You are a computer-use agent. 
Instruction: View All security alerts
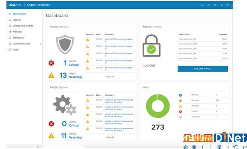(x=110, y=77)
